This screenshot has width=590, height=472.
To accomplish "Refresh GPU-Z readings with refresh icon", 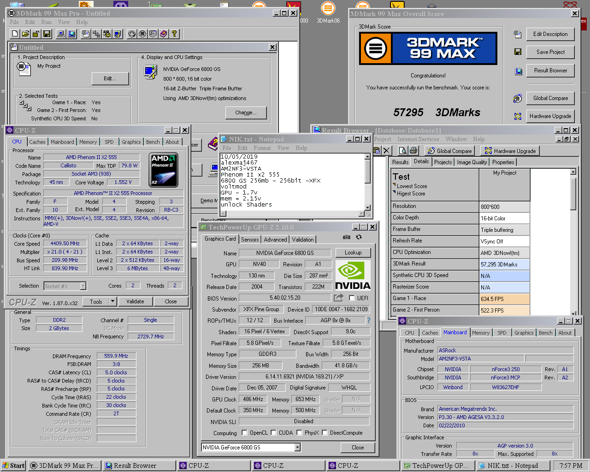I will click(x=359, y=237).
